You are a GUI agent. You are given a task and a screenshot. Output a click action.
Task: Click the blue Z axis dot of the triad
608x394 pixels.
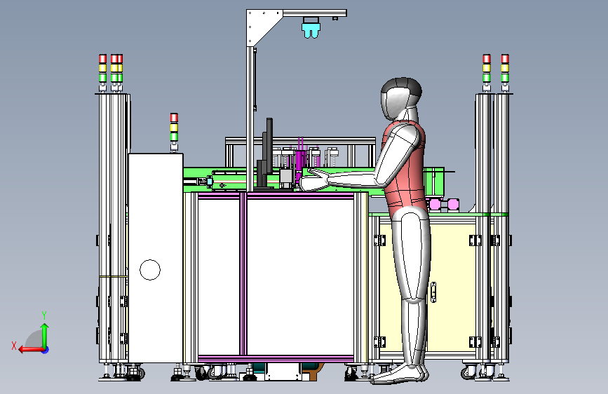[x=46, y=350]
